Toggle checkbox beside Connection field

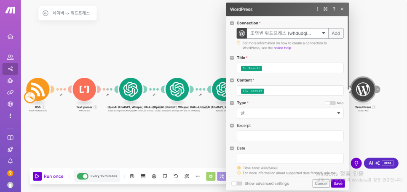pyautogui.click(x=232, y=23)
